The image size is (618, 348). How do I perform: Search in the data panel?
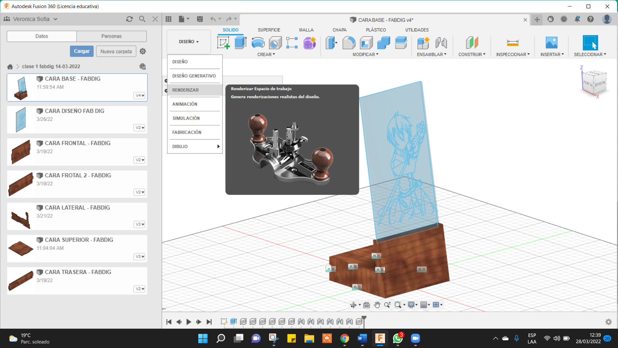142,19
